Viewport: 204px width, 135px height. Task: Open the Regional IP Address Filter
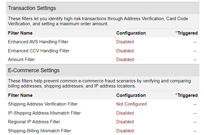coord(34,122)
